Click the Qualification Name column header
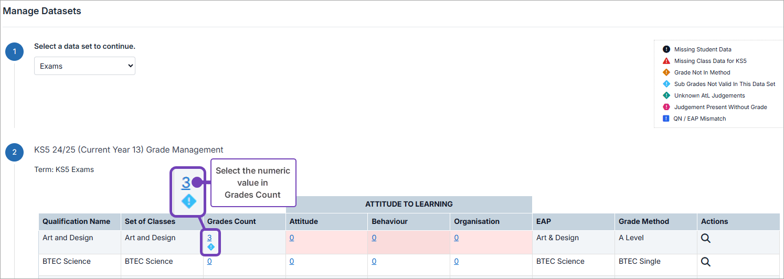 77,221
